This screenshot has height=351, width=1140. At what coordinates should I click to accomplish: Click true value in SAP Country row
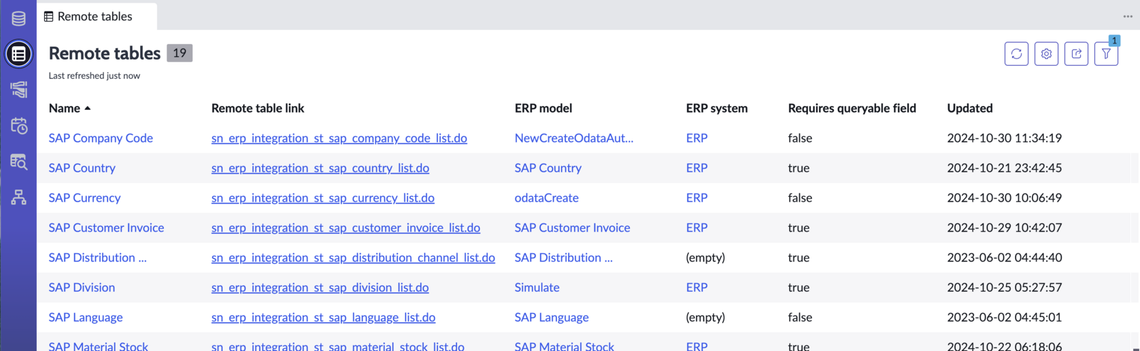pos(799,168)
